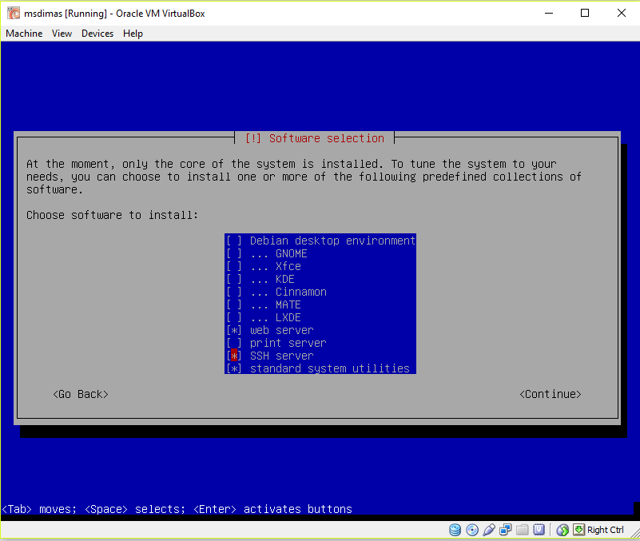This screenshot has height=541, width=640.
Task: Click the shared folders status icon
Action: [522, 530]
